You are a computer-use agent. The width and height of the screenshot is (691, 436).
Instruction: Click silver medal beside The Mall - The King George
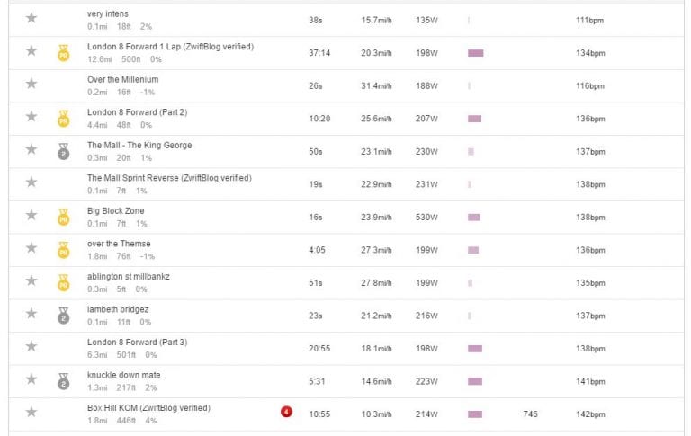point(64,152)
